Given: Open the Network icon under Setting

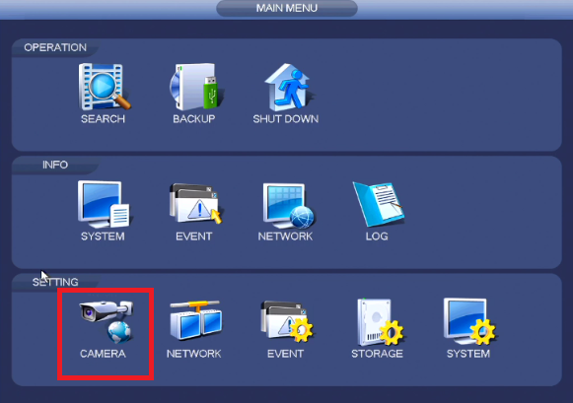Looking at the screenshot, I should pyautogui.click(x=196, y=320).
